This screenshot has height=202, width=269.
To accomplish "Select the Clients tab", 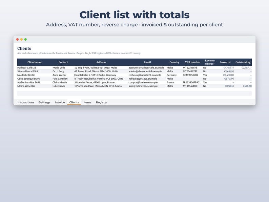I will [x=74, y=102].
